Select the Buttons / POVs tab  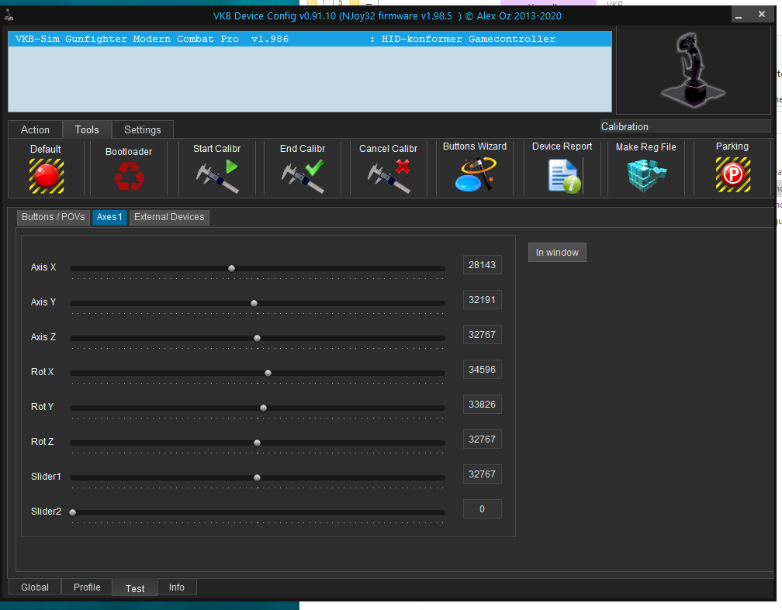click(x=54, y=217)
